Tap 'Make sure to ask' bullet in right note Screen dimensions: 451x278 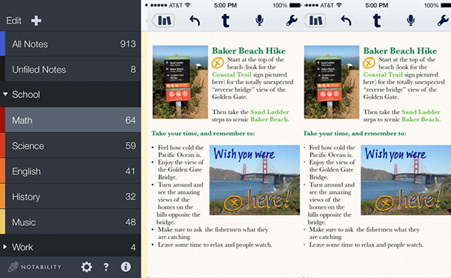pos(365,233)
